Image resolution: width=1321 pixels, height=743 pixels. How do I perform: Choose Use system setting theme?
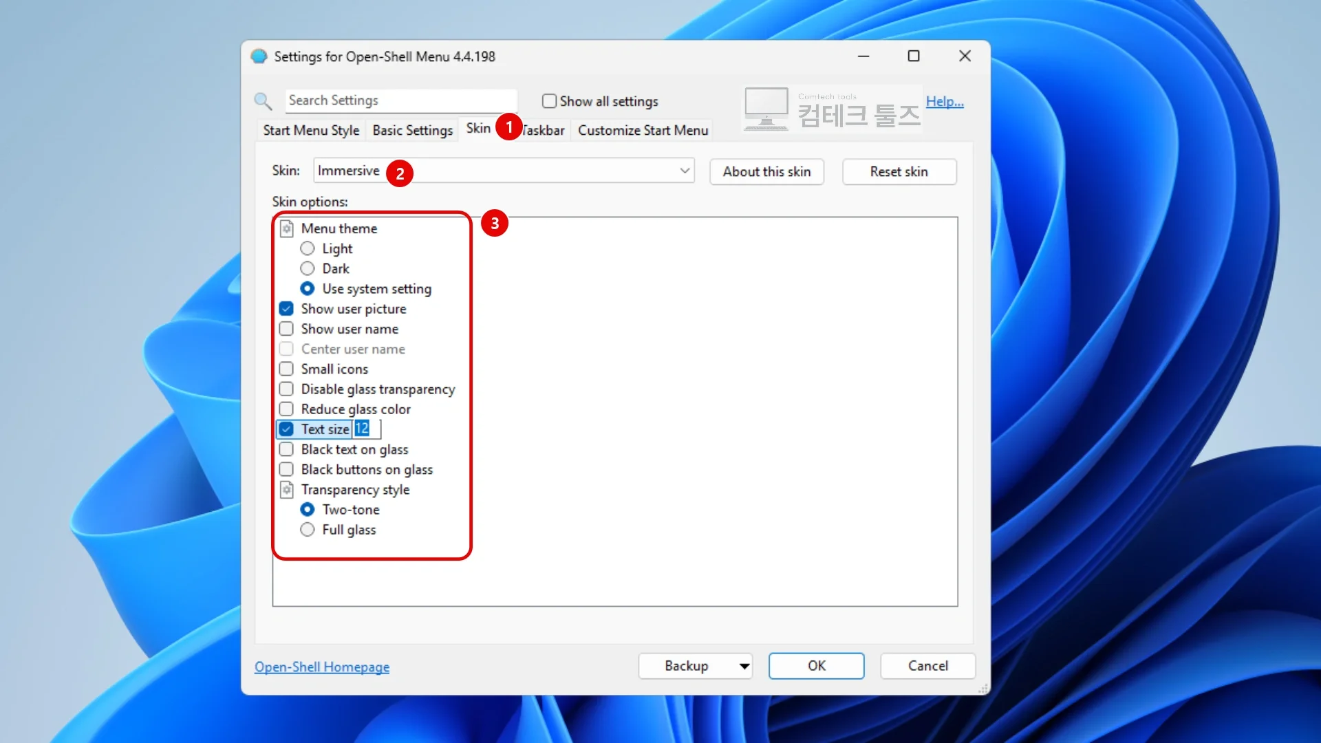[x=308, y=289]
